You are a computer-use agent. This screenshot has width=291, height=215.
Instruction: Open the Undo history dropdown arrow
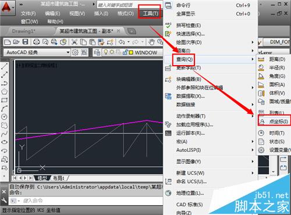tap(128, 42)
